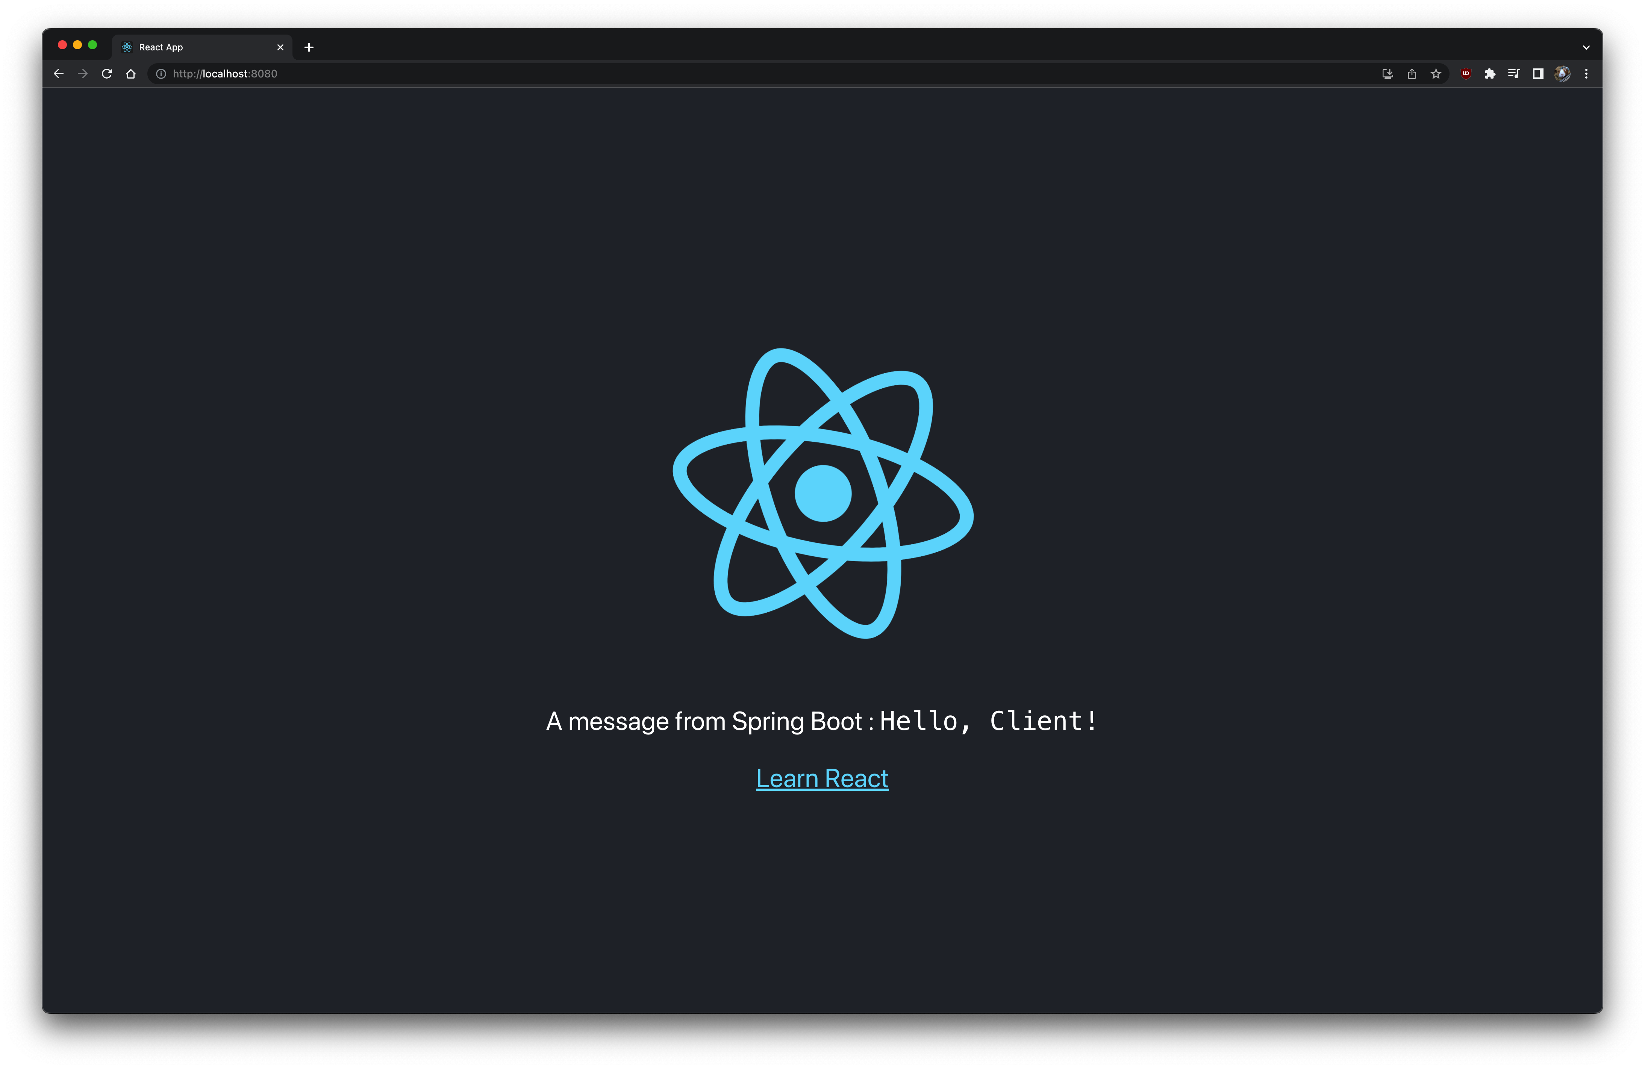
Task: Open Chrome's three-dot menu
Action: (x=1586, y=74)
